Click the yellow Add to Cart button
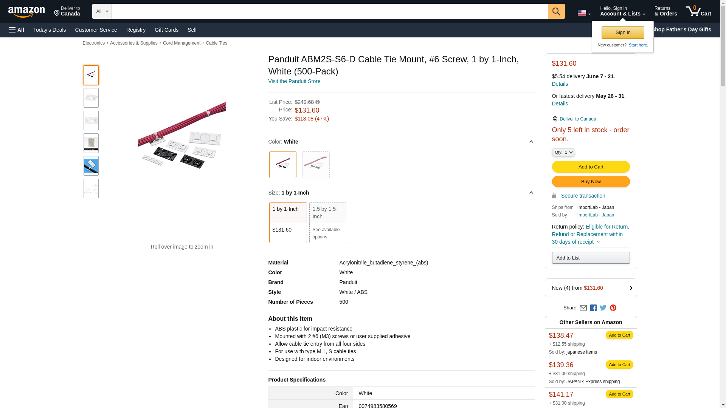Image resolution: width=726 pixels, height=408 pixels. [x=591, y=167]
